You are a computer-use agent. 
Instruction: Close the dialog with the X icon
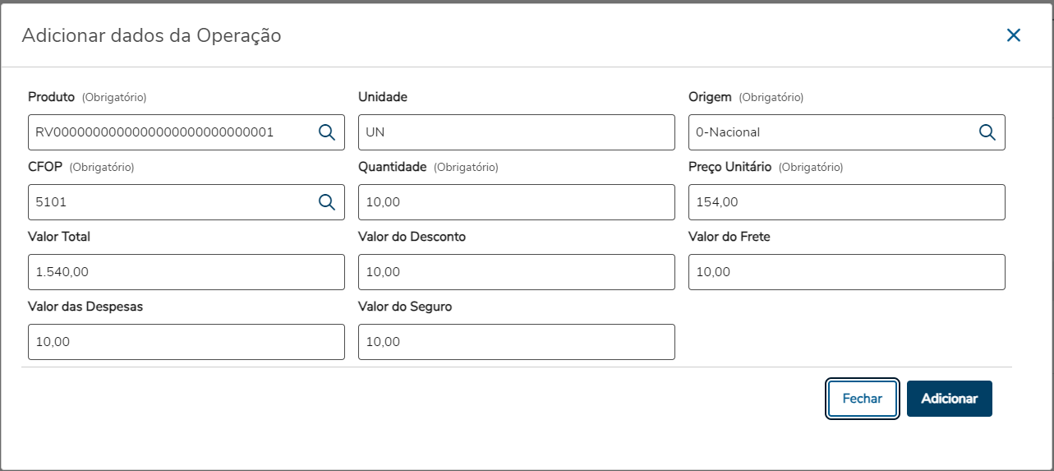click(1014, 35)
